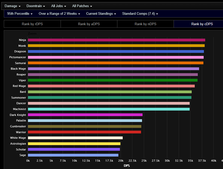
Task: Click the Zoom label in chart
Action: pos(32,34)
